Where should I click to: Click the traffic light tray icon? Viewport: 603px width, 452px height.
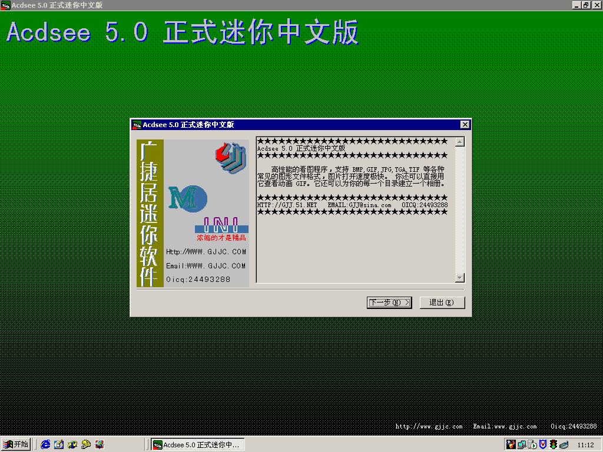click(554, 444)
